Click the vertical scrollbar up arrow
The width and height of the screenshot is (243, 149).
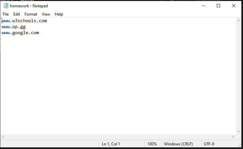pyautogui.click(x=238, y=21)
